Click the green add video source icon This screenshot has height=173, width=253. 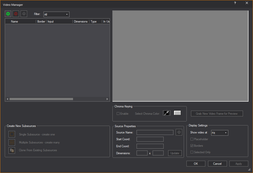coord(9,14)
